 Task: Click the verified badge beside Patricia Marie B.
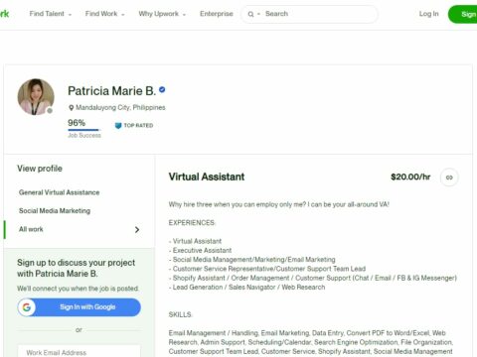point(162,89)
